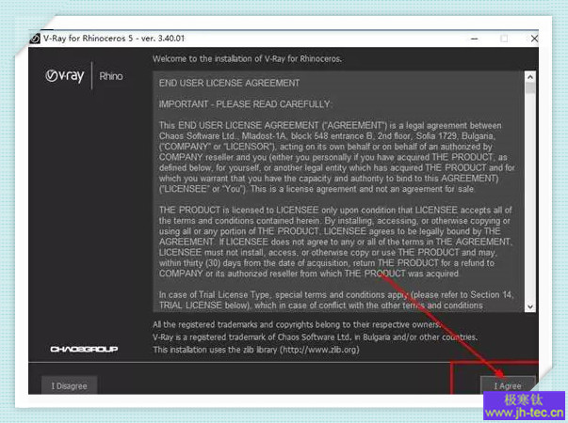
Task: Click the V-Ray registered trademark line
Action: [x=316, y=337]
